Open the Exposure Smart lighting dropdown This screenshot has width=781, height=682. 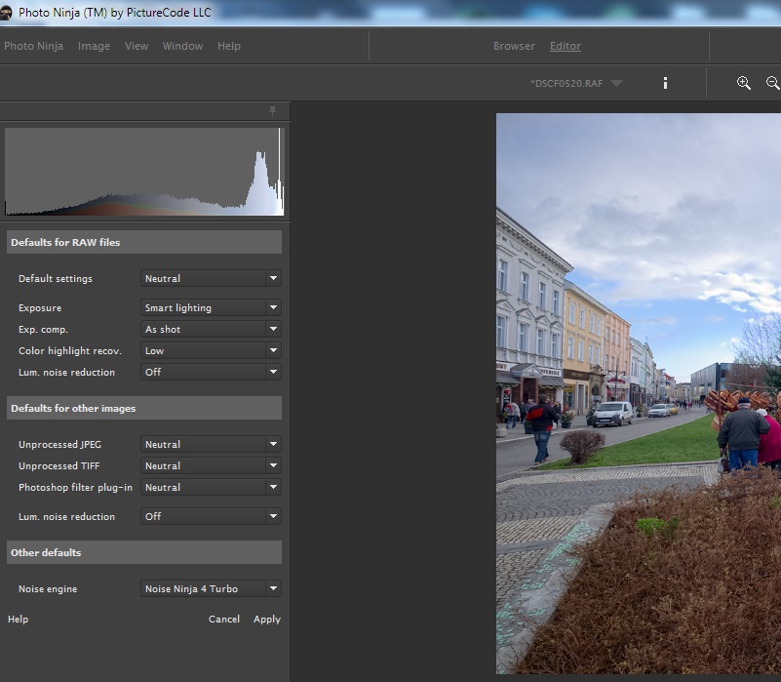[211, 308]
